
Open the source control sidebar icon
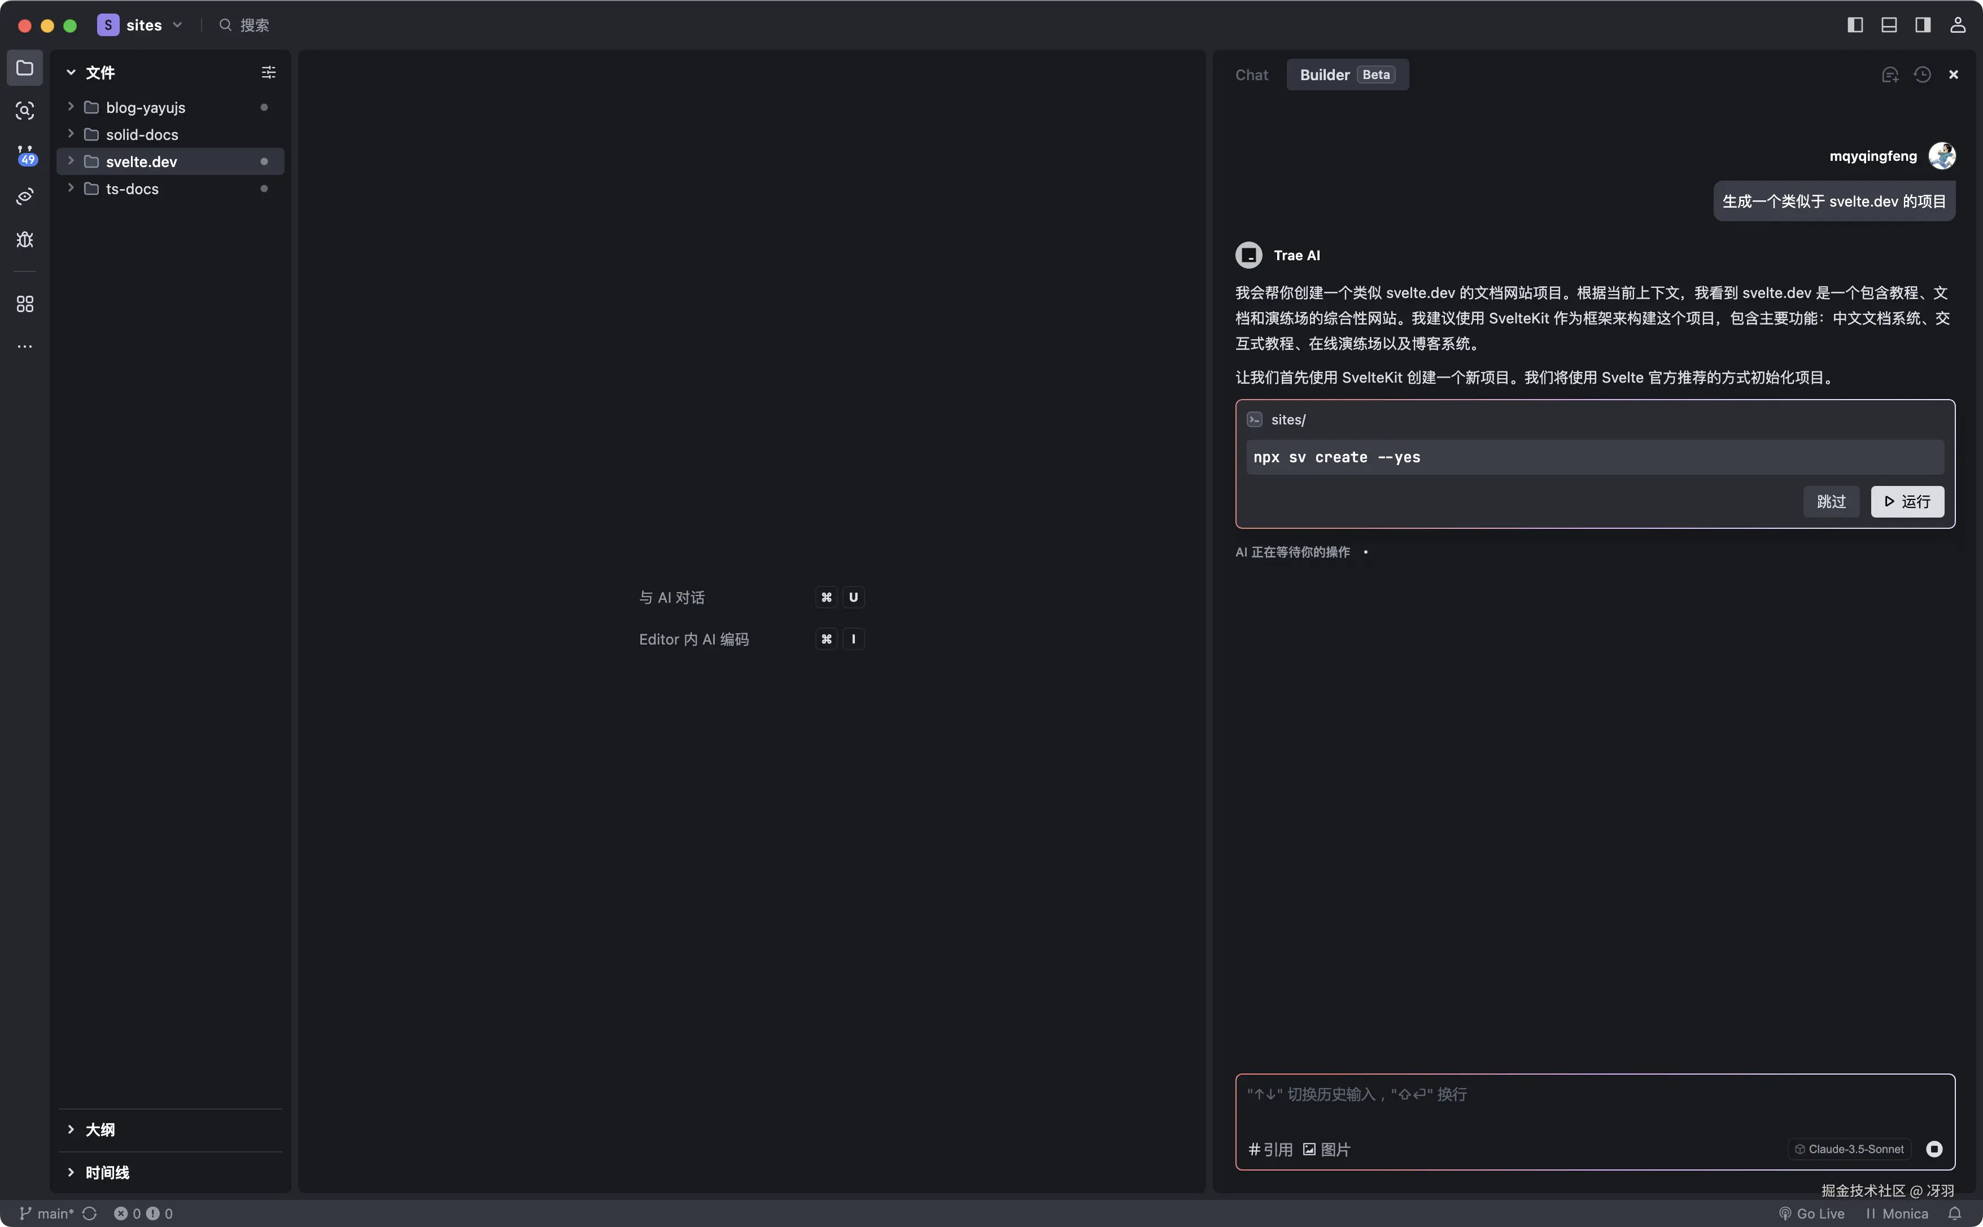click(x=25, y=154)
